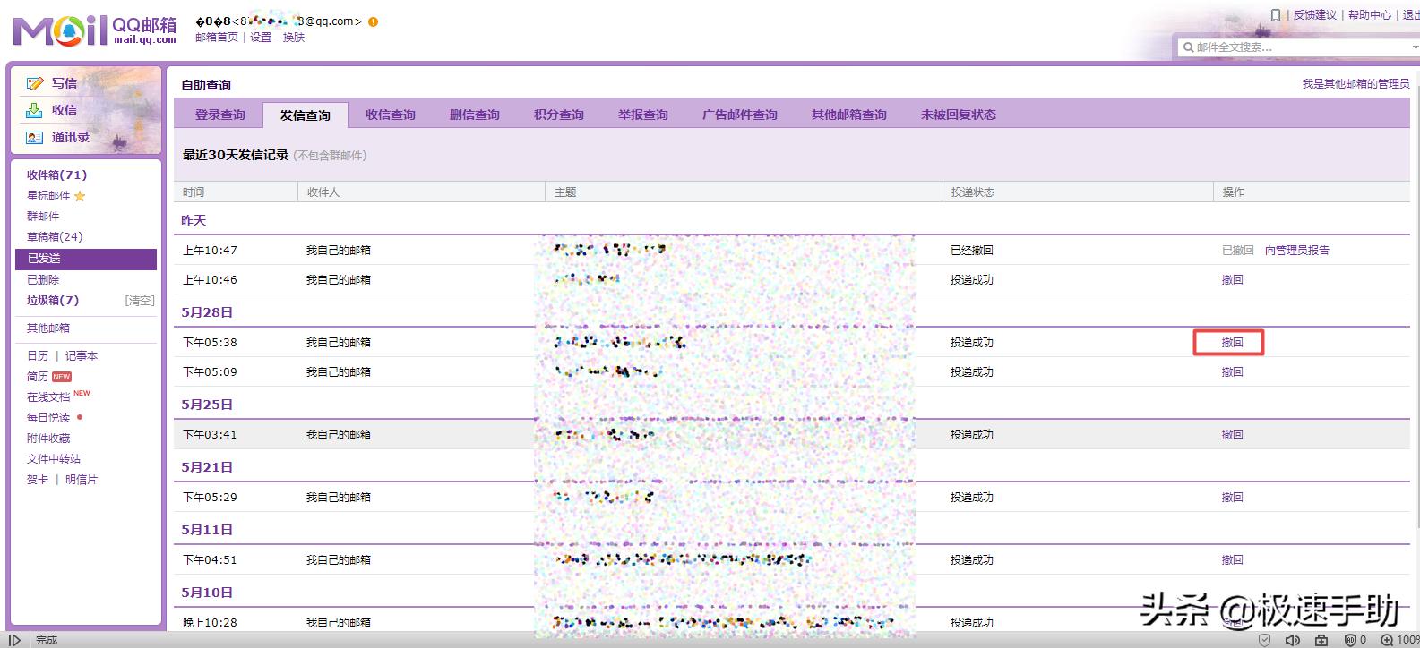Click 撤回 for the 下午05:09 mail

click(x=1232, y=372)
